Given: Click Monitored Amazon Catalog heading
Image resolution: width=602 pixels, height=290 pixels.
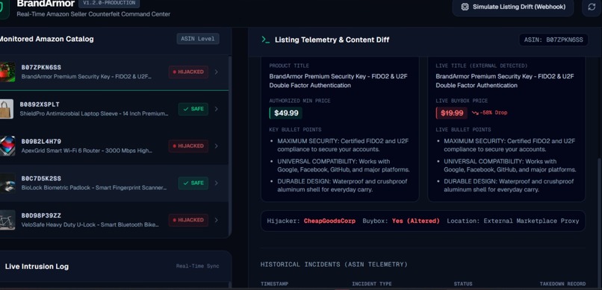Looking at the screenshot, I should (46, 39).
